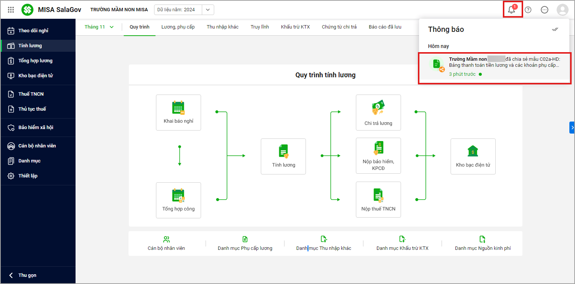575x284 pixels.
Task: Select Bảo hiểm xã hội in sidebar
Action: point(36,127)
